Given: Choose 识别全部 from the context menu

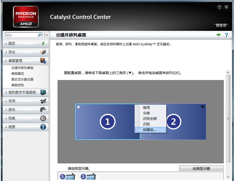Looking at the screenshot, I should [x=150, y=119].
